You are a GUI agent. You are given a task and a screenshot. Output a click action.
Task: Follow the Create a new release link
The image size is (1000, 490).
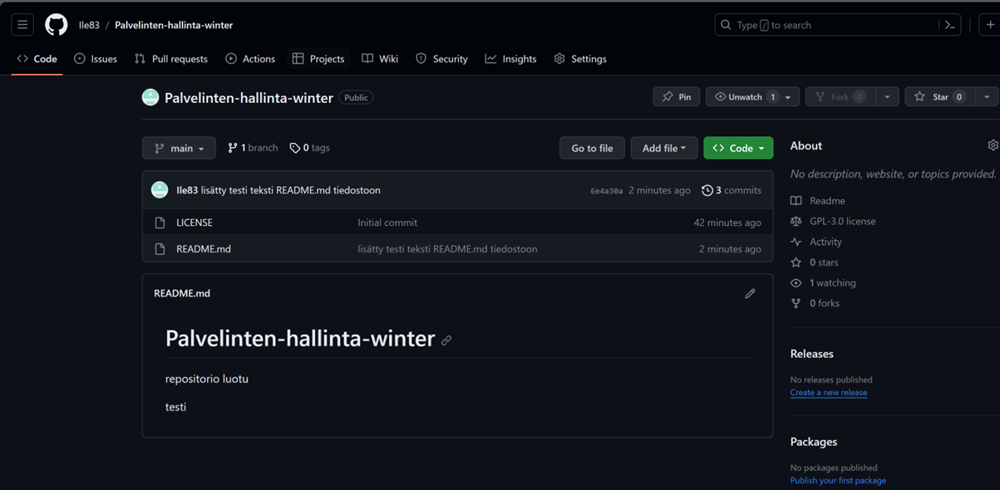click(828, 393)
